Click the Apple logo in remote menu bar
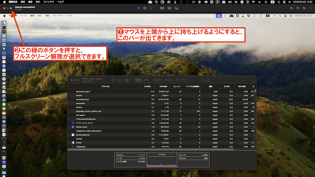The height and width of the screenshot is (177, 315). pos(4,16)
